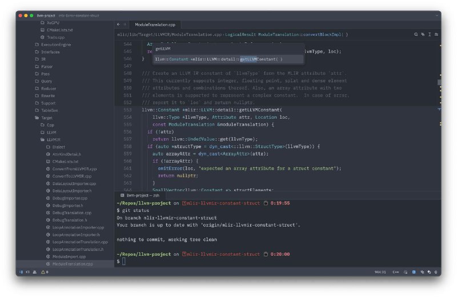Open the assistant panel sparkle icon

(x=422, y=272)
